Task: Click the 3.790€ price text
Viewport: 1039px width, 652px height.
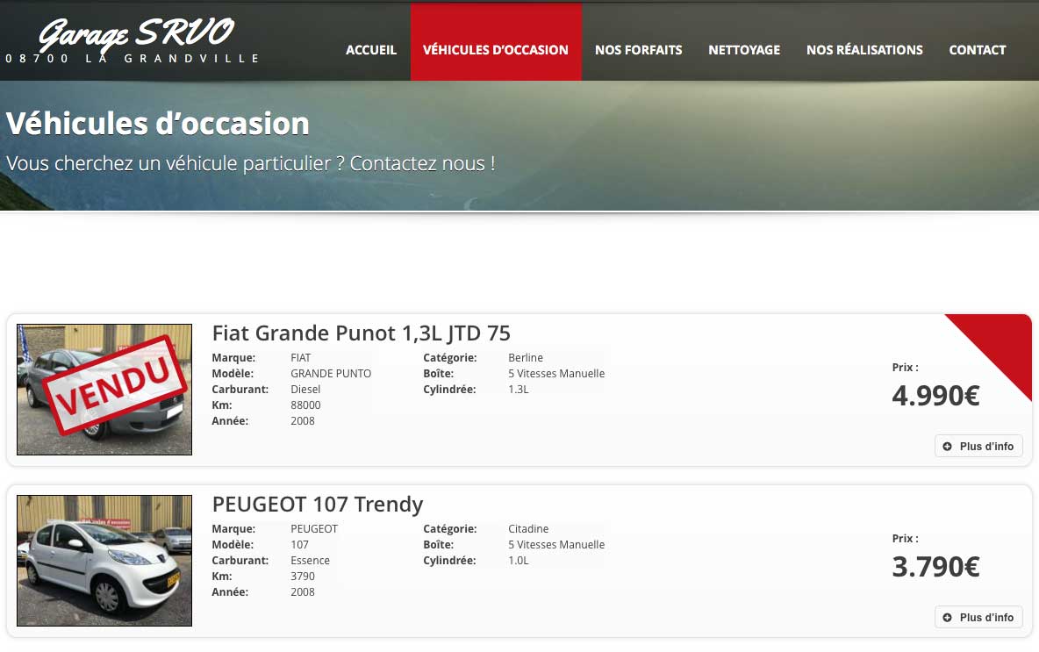Action: tap(935, 567)
